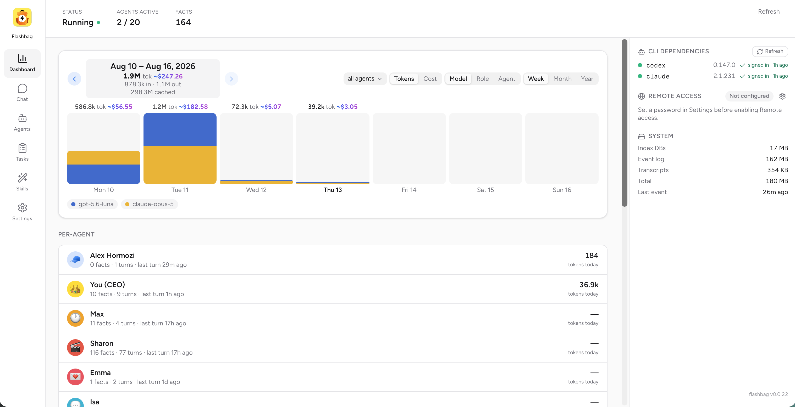Click the Not configured badge
The image size is (795, 407).
749,96
